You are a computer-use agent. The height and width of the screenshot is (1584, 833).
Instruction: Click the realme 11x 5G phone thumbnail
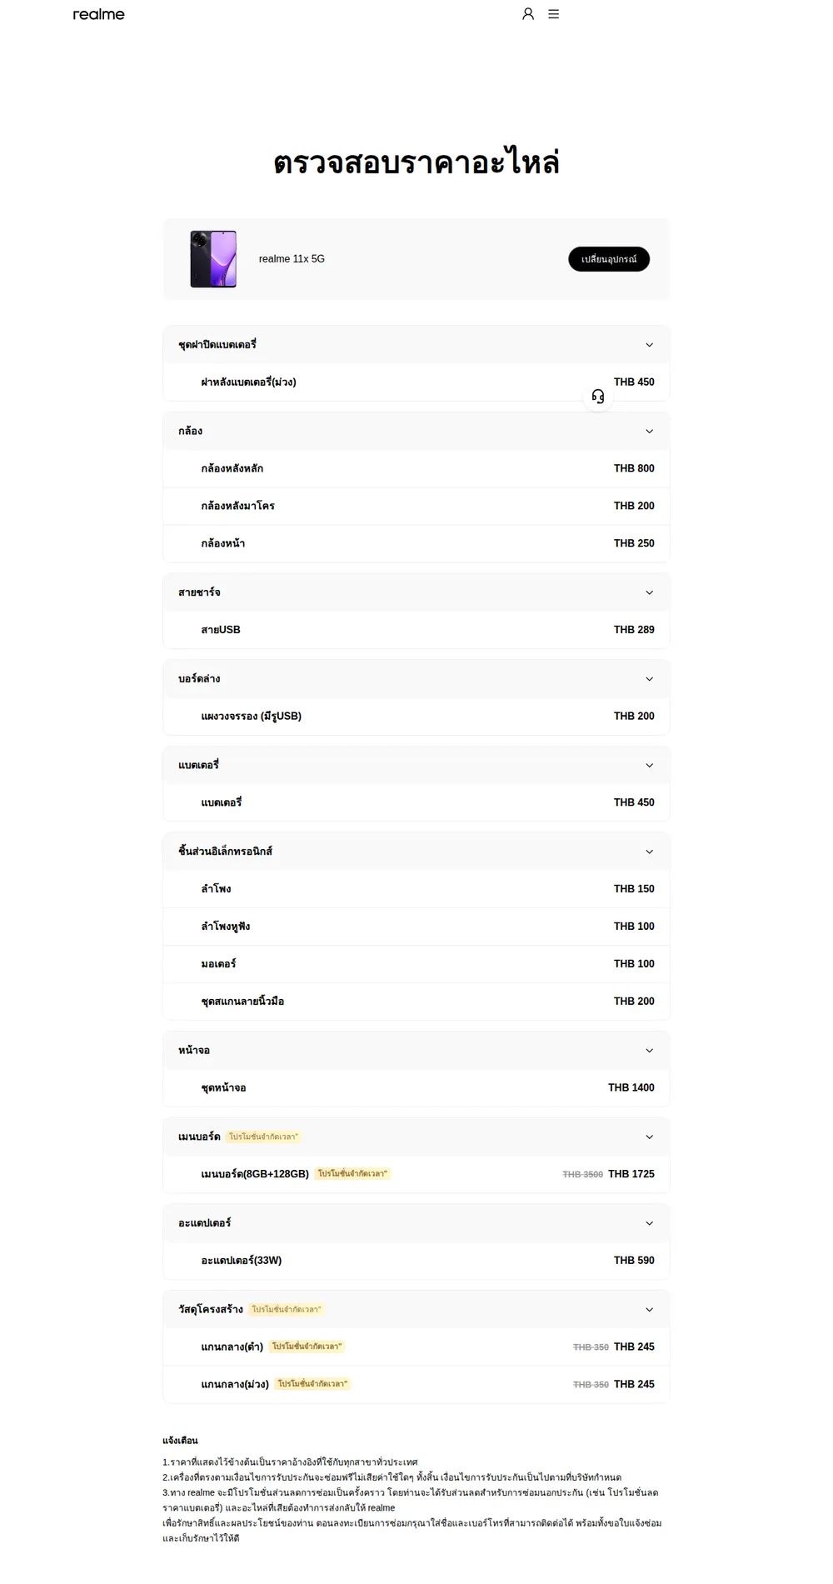click(213, 259)
